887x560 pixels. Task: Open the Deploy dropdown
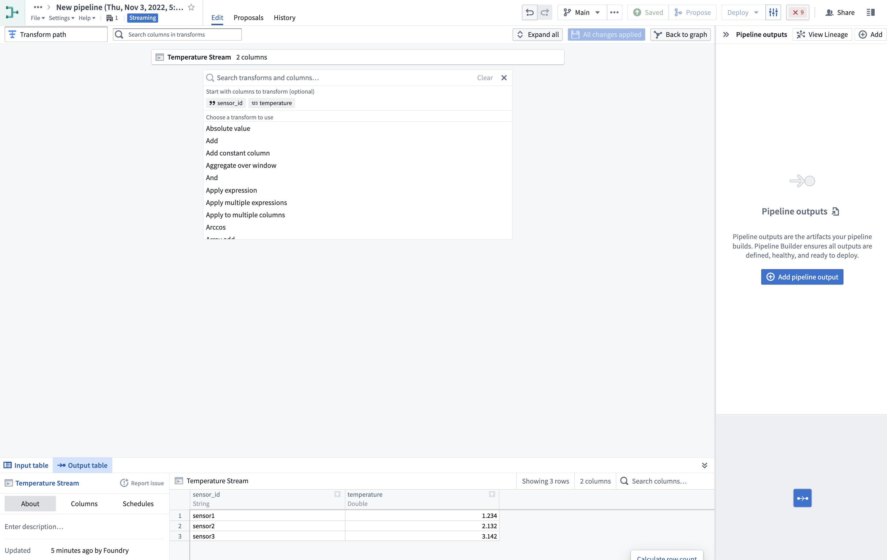coord(742,12)
